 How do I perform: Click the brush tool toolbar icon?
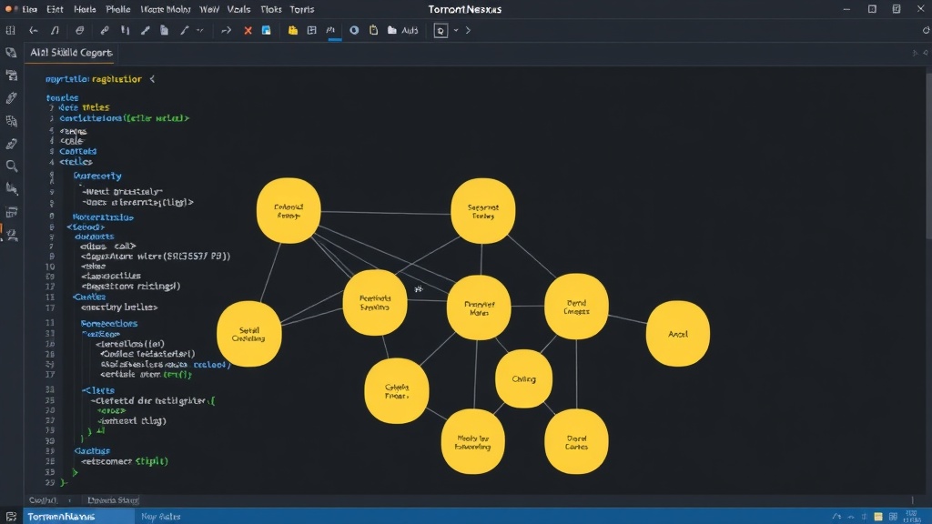[145, 30]
